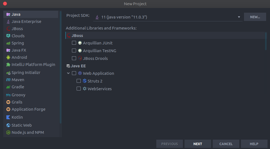The image size is (270, 149).
Task: Click the disabled PREVIOUS button
Action: coord(169,144)
